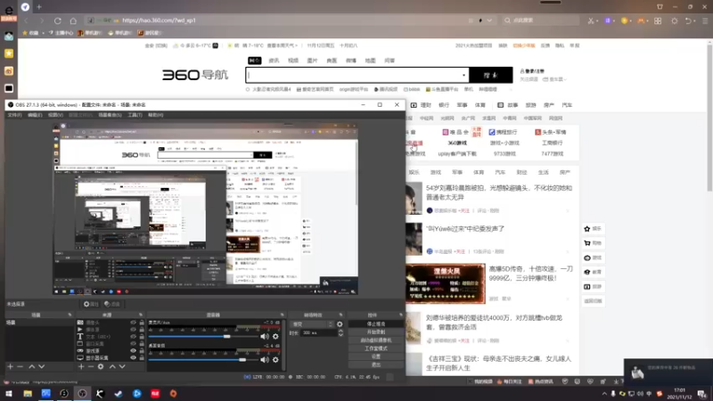Open the OBS 文件(F) menu
The image size is (713, 401).
click(14, 115)
